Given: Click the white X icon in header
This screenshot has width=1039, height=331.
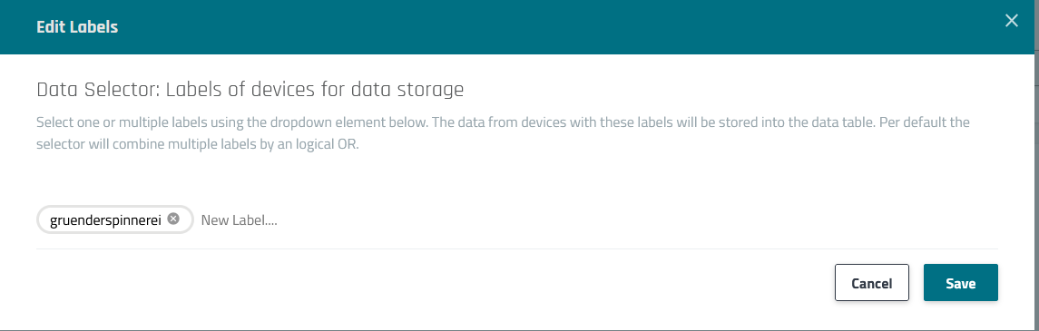Looking at the screenshot, I should (x=1011, y=21).
